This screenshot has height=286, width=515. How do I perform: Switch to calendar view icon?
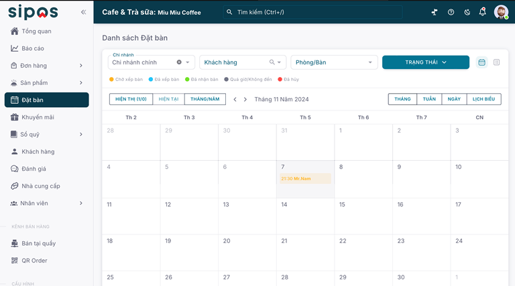coord(482,62)
